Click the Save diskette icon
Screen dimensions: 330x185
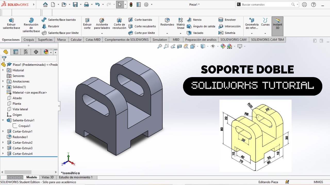[x=75, y=4]
